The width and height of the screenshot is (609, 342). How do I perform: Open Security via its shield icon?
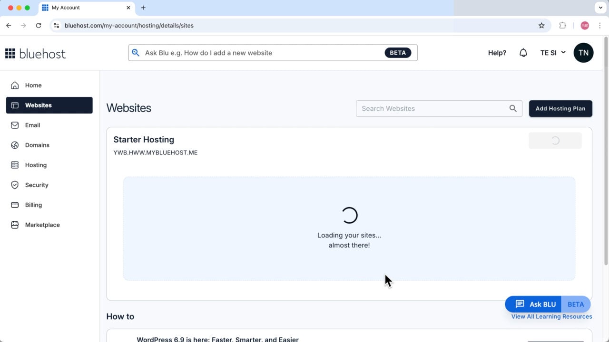coord(16,185)
